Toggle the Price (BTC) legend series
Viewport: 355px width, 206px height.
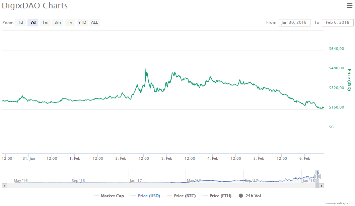181,196
